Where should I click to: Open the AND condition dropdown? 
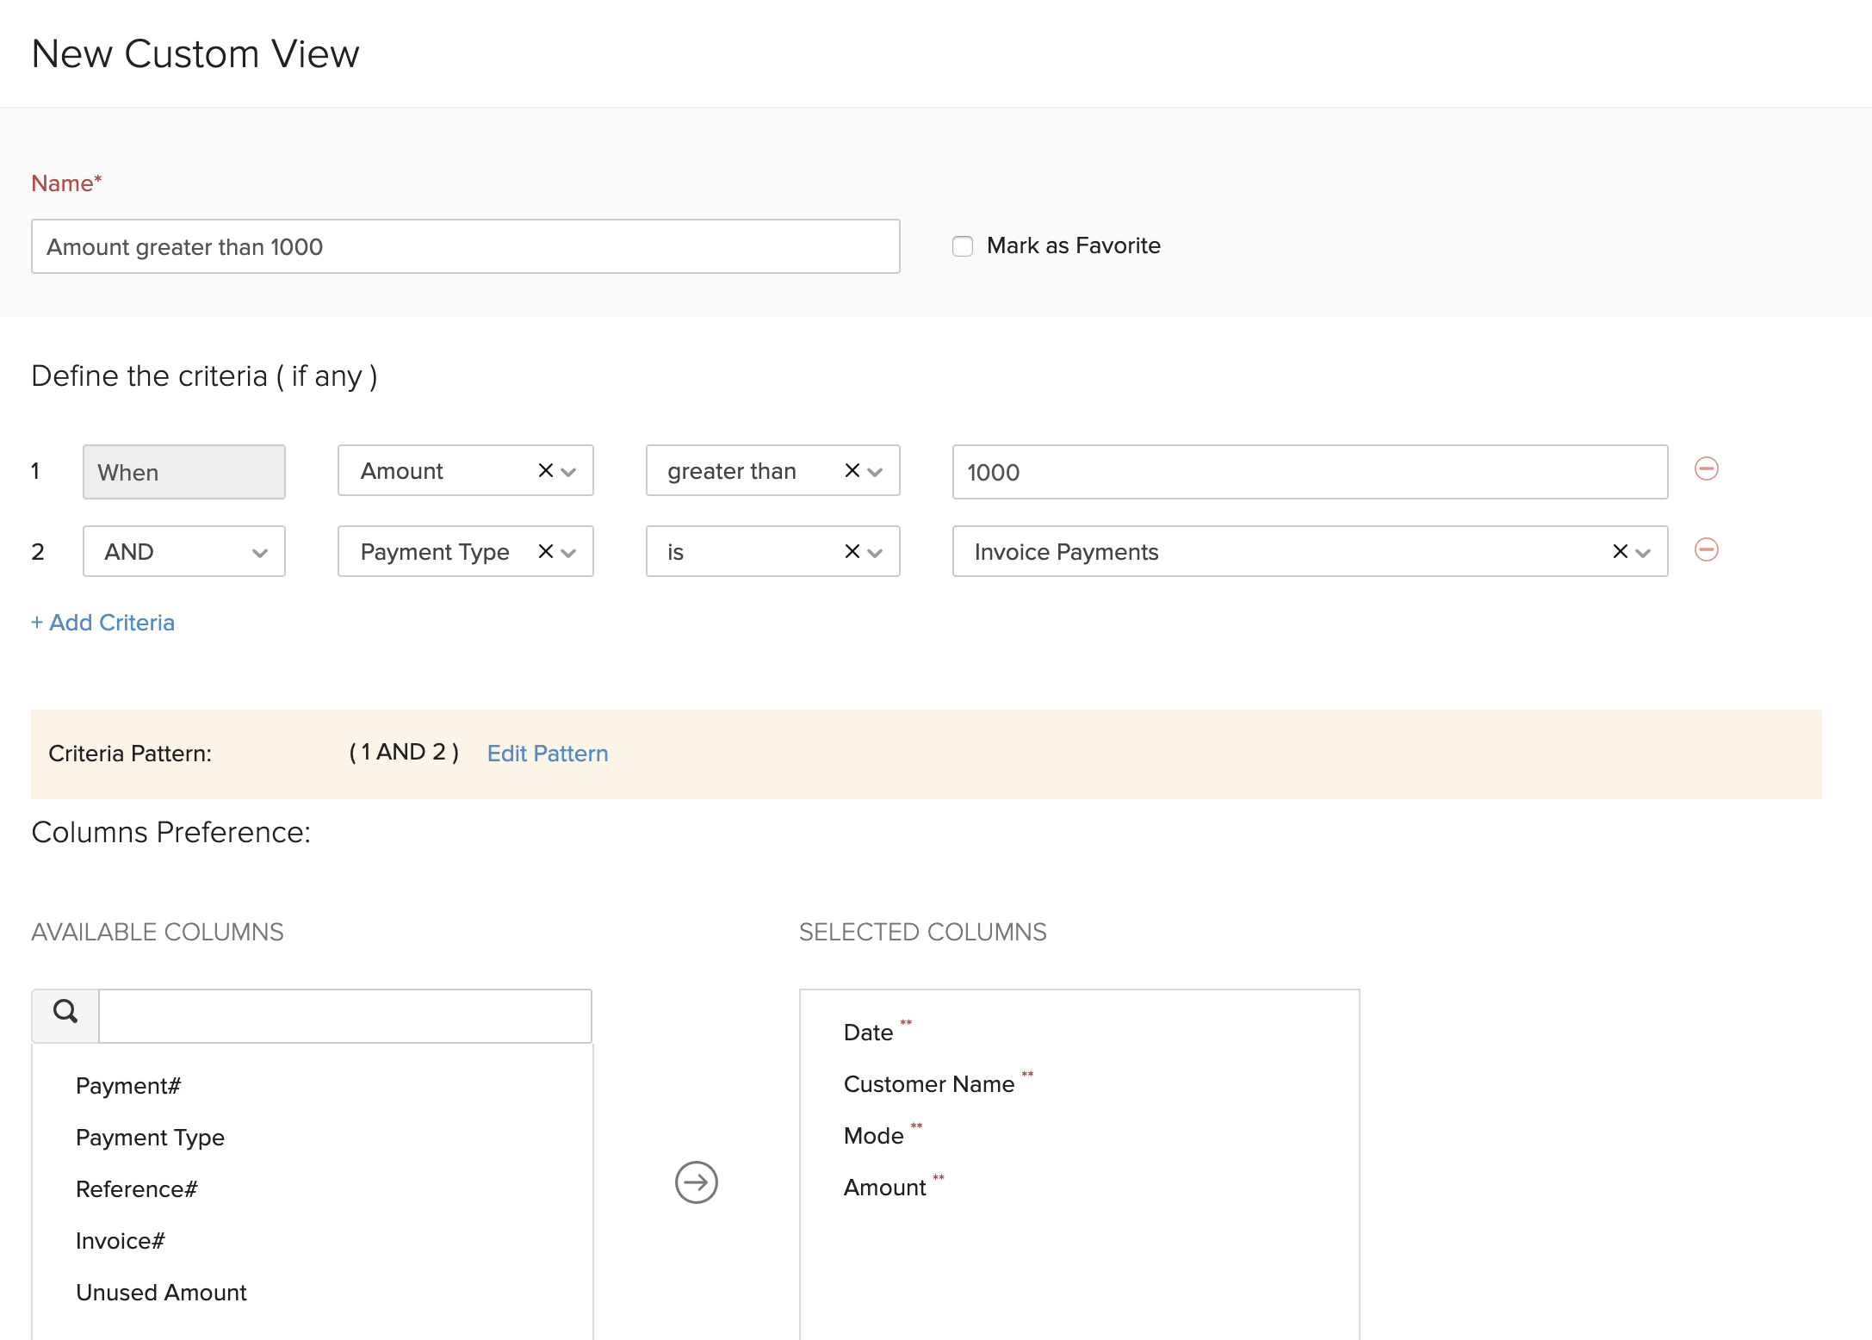coord(260,552)
